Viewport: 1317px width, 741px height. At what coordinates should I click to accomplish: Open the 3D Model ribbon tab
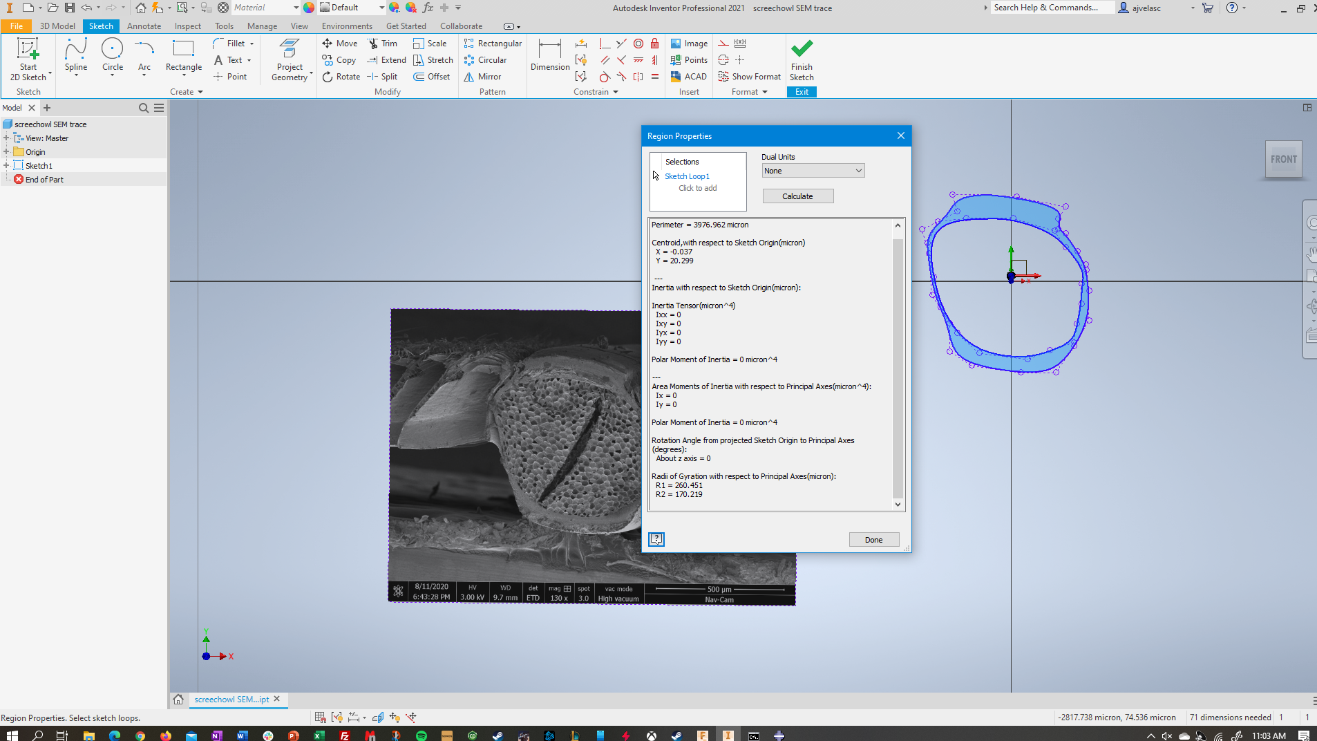click(x=57, y=26)
